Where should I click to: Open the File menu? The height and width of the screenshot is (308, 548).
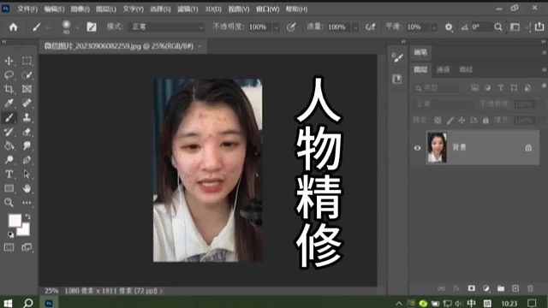click(27, 9)
